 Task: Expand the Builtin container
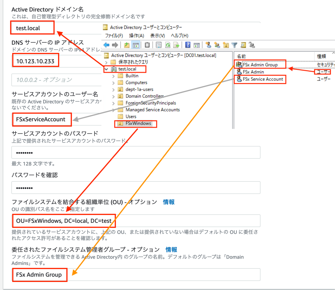[113, 76]
